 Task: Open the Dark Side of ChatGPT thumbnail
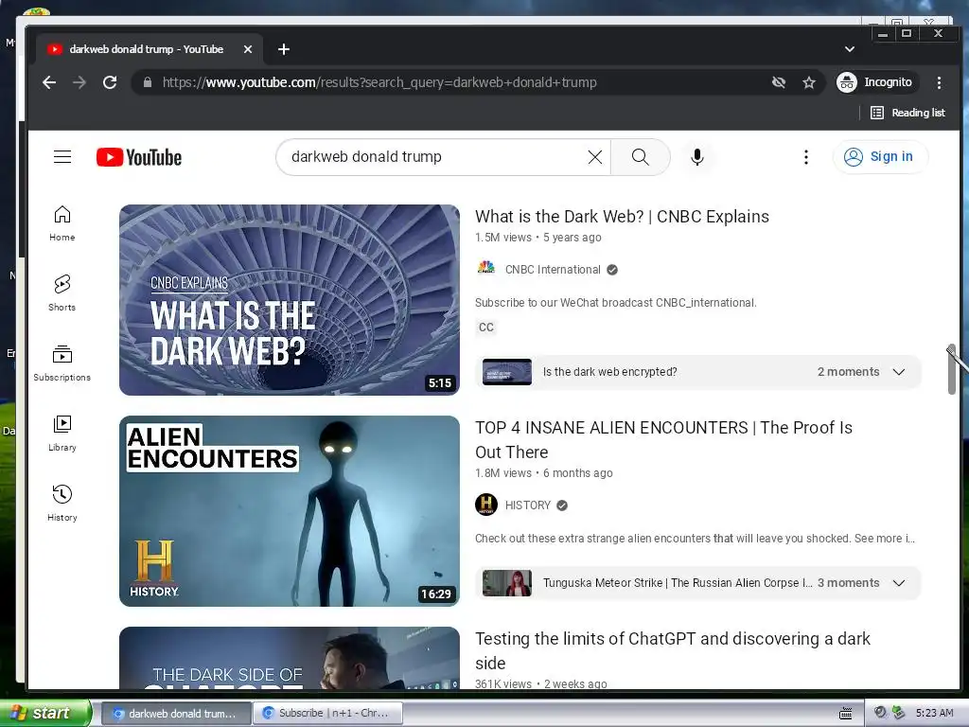pos(290,658)
